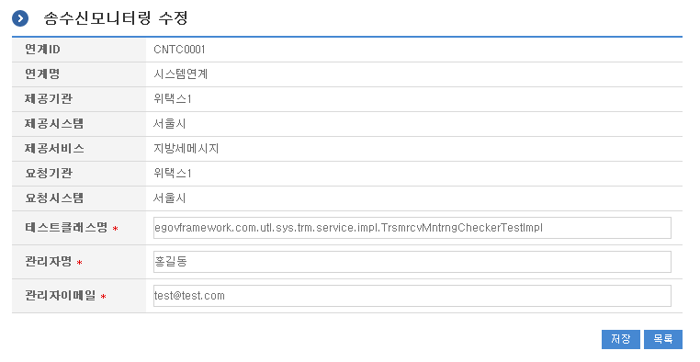700x362 pixels.
Task: Focus the 테스트클래스명 input field
Action: tap(412, 228)
